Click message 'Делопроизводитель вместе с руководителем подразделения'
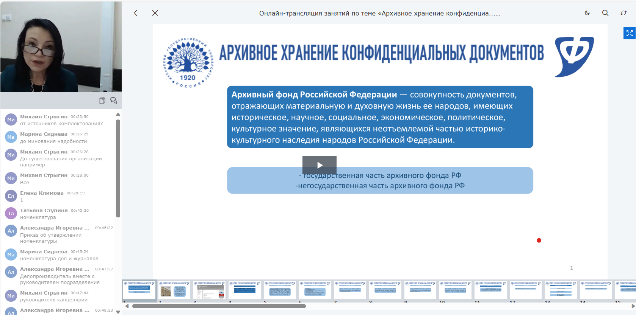 pos(60,279)
